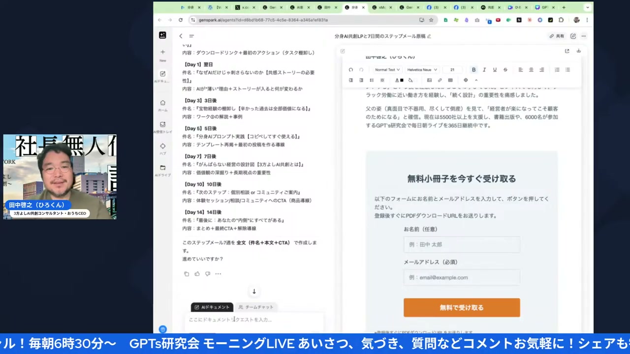Click 共有 to share the document

pos(557,35)
